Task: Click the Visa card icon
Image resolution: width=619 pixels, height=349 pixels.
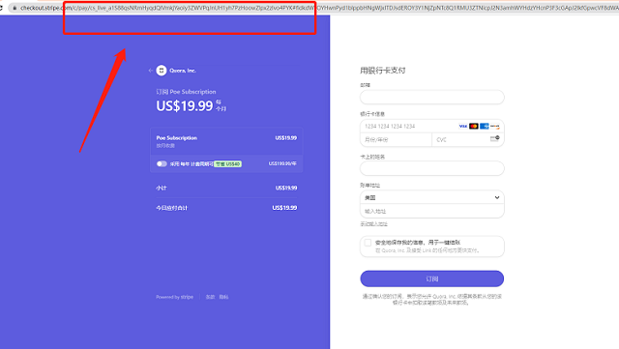Action: (x=463, y=127)
